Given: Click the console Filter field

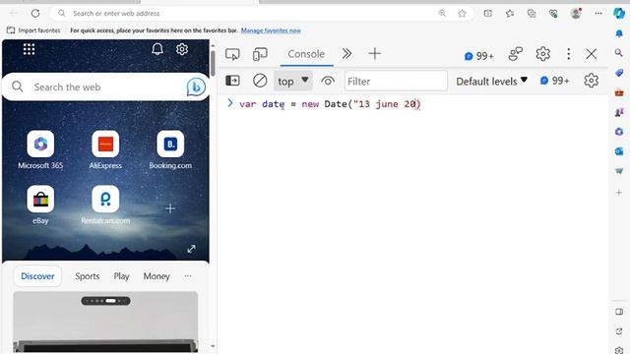Looking at the screenshot, I should (x=396, y=81).
